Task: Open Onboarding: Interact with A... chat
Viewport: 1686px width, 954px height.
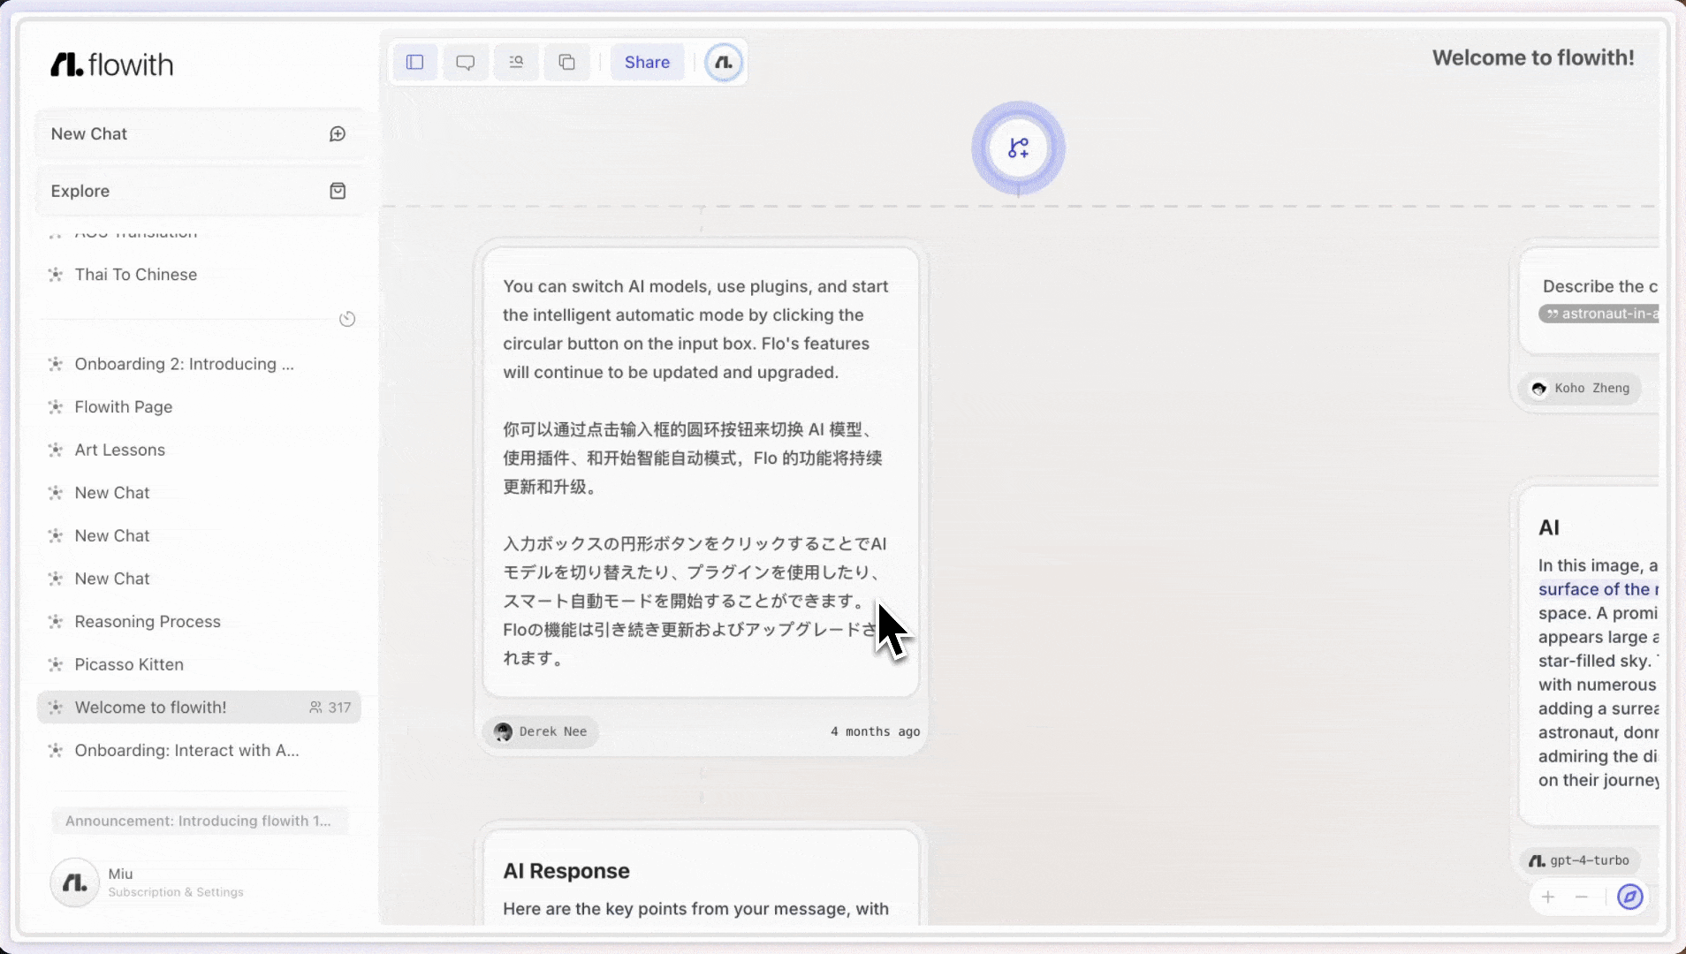Action: pos(186,751)
